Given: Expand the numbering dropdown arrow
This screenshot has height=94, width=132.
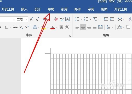Looking at the screenshot, I should (90, 19).
